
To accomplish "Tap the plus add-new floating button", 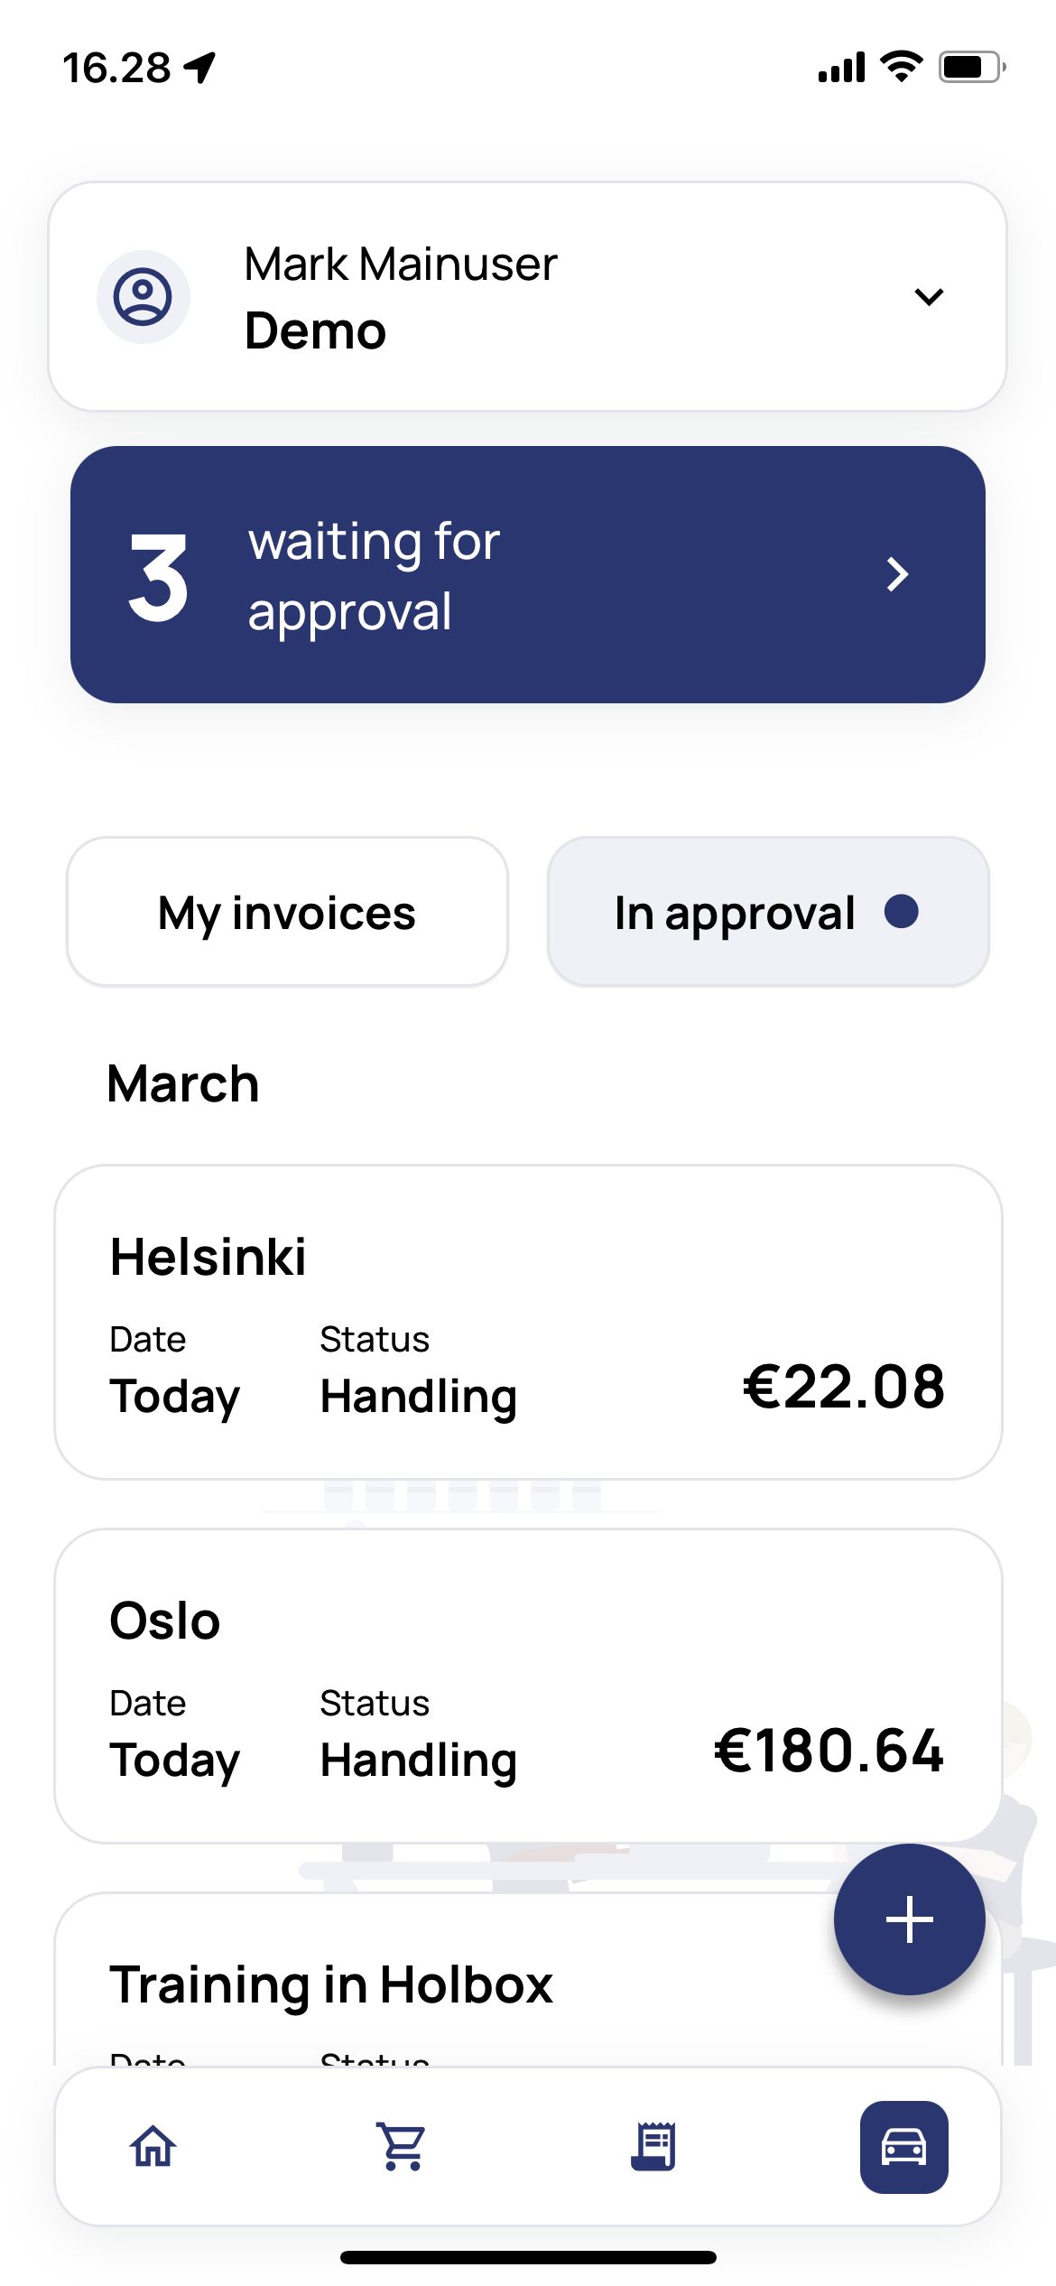I will pos(909,1919).
